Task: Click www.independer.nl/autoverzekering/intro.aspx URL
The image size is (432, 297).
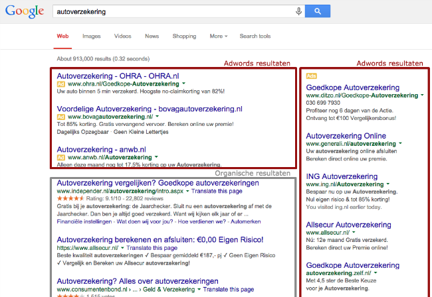Action: [120, 191]
